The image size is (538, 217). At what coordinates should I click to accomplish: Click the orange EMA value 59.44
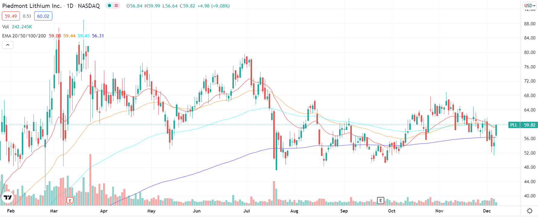click(x=69, y=36)
